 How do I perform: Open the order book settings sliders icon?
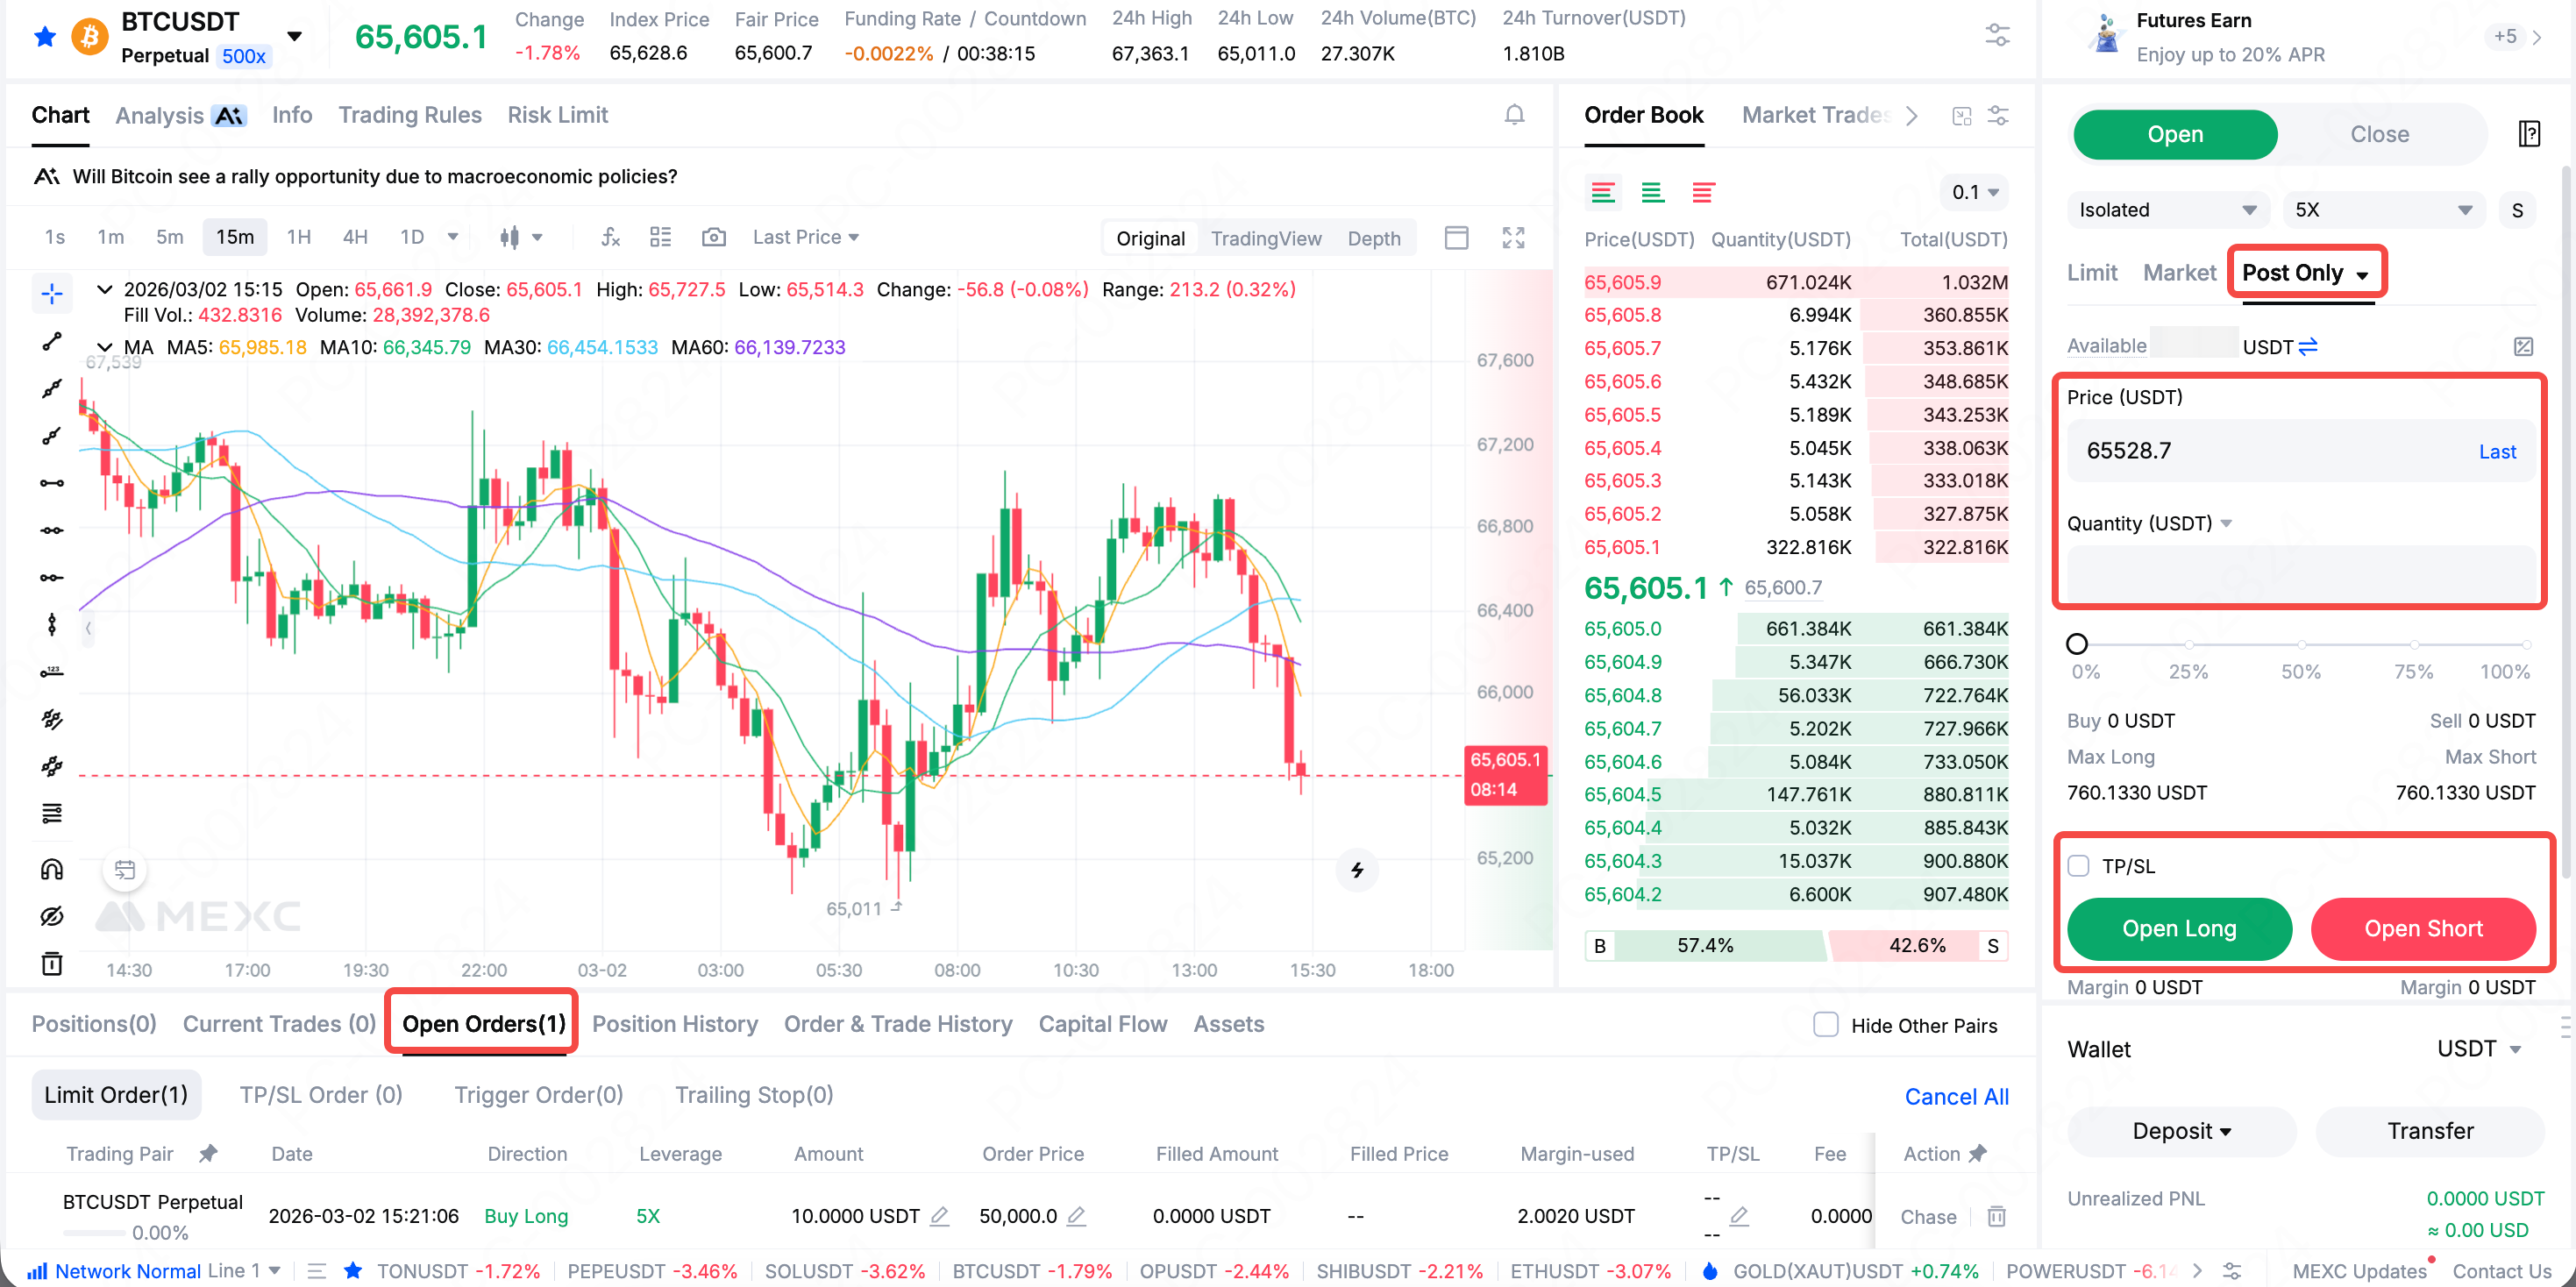(1998, 115)
